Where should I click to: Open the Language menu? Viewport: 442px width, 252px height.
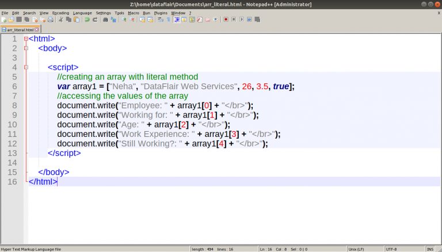pos(82,13)
